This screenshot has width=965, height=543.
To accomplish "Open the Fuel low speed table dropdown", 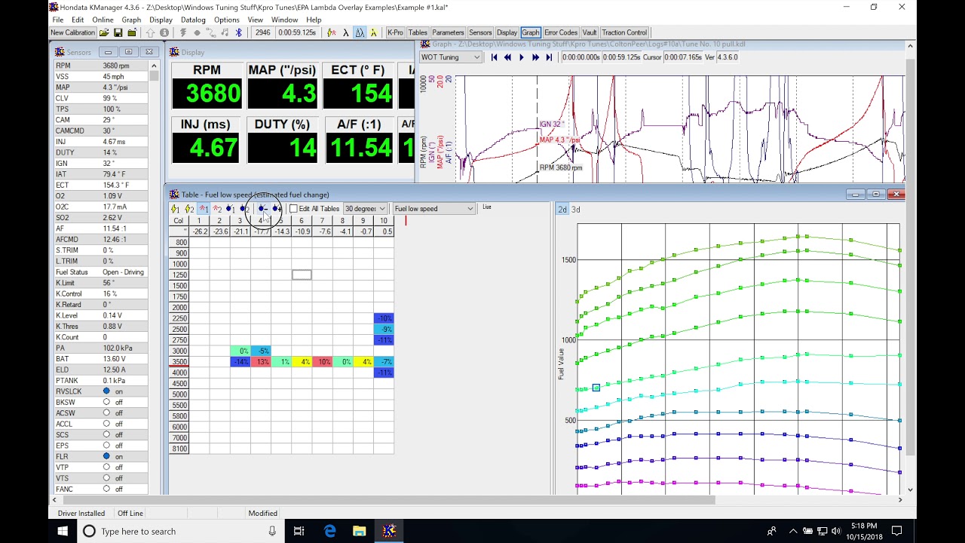I will coord(434,209).
